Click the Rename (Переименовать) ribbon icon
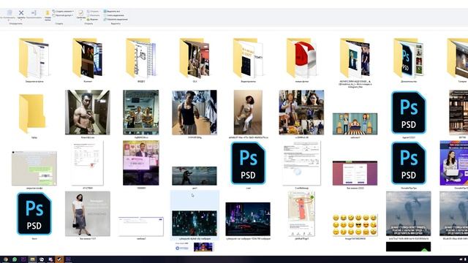 pos(34,13)
